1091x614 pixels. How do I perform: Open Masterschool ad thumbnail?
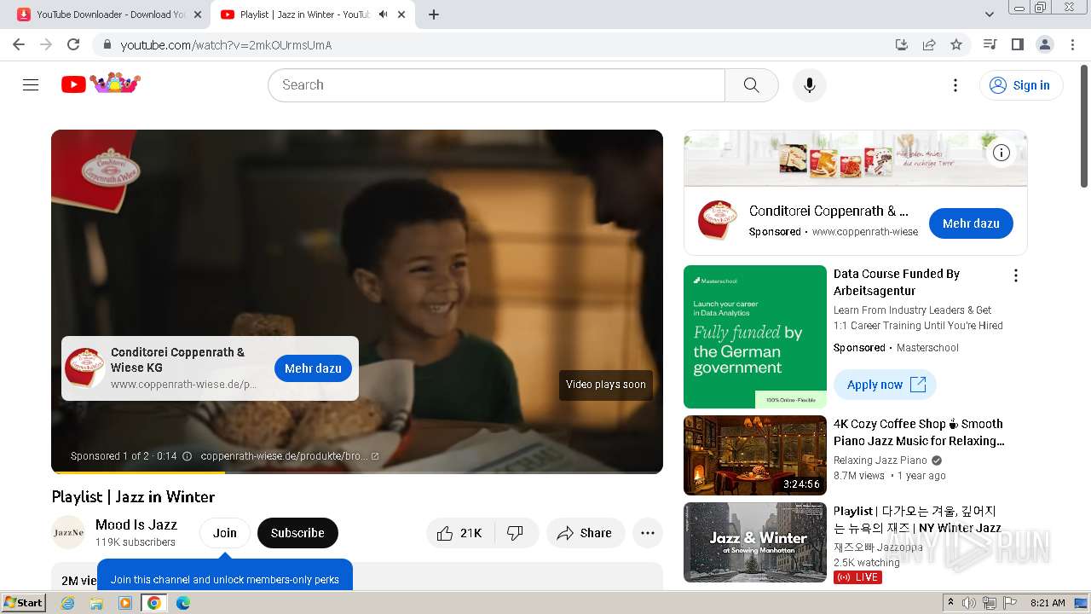(x=755, y=337)
